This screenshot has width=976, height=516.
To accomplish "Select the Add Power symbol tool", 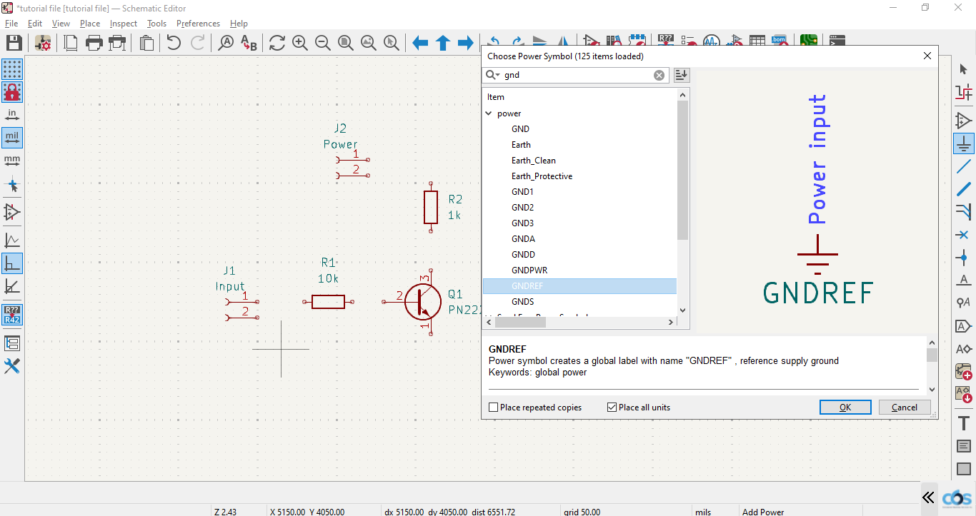I will [x=964, y=143].
